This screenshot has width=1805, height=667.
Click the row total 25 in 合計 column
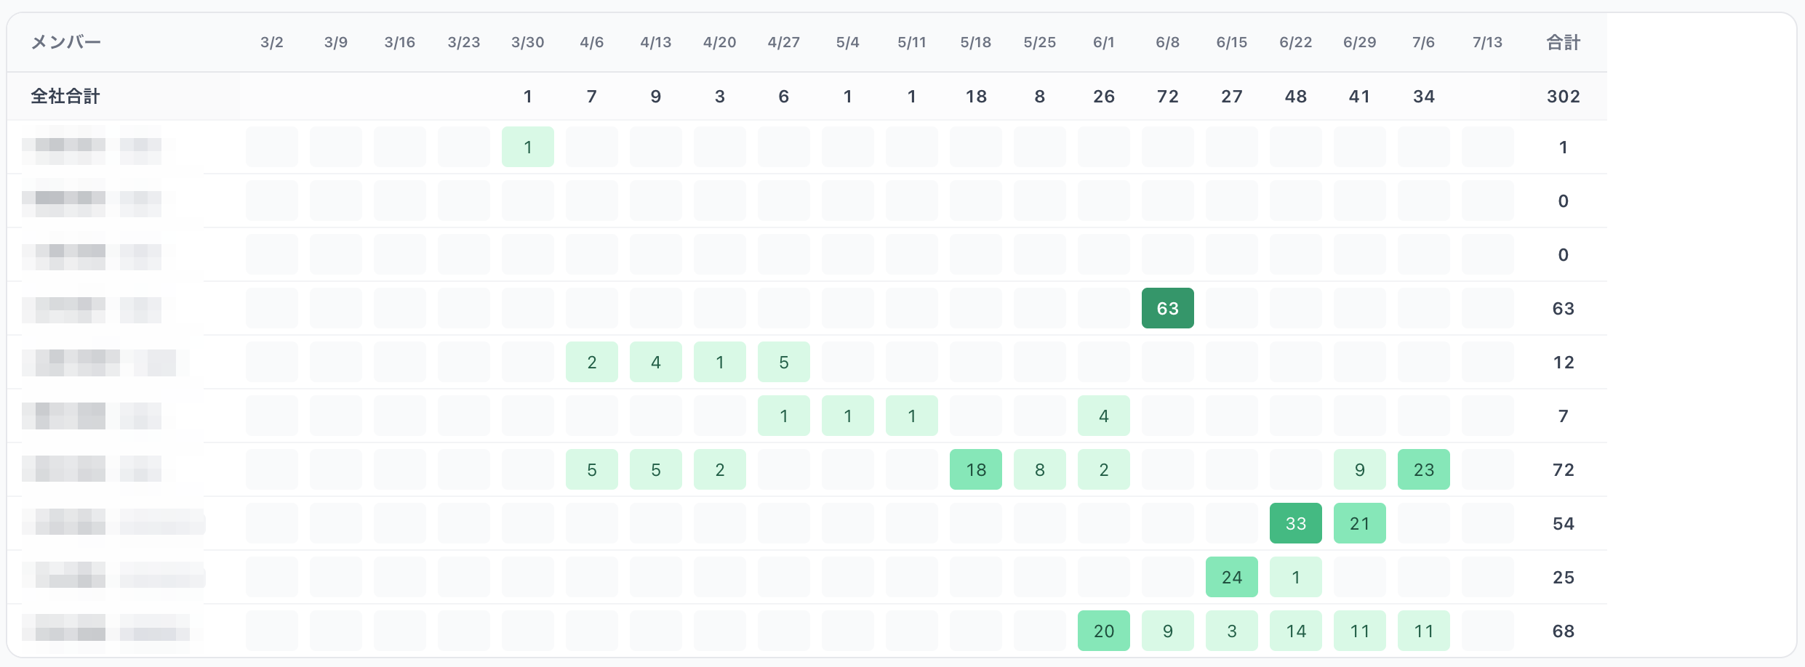1564,578
